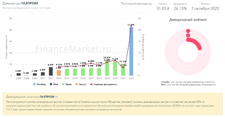Click the 26.15% yield value
Image resolution: width=225 pixels, height=117 pixels.
pyautogui.click(x=180, y=9)
